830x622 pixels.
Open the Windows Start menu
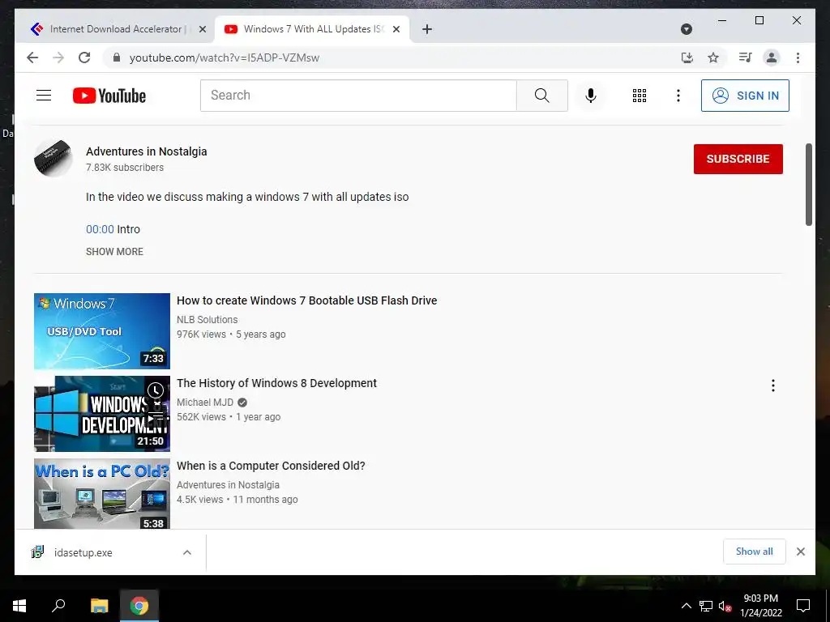pyautogui.click(x=19, y=606)
